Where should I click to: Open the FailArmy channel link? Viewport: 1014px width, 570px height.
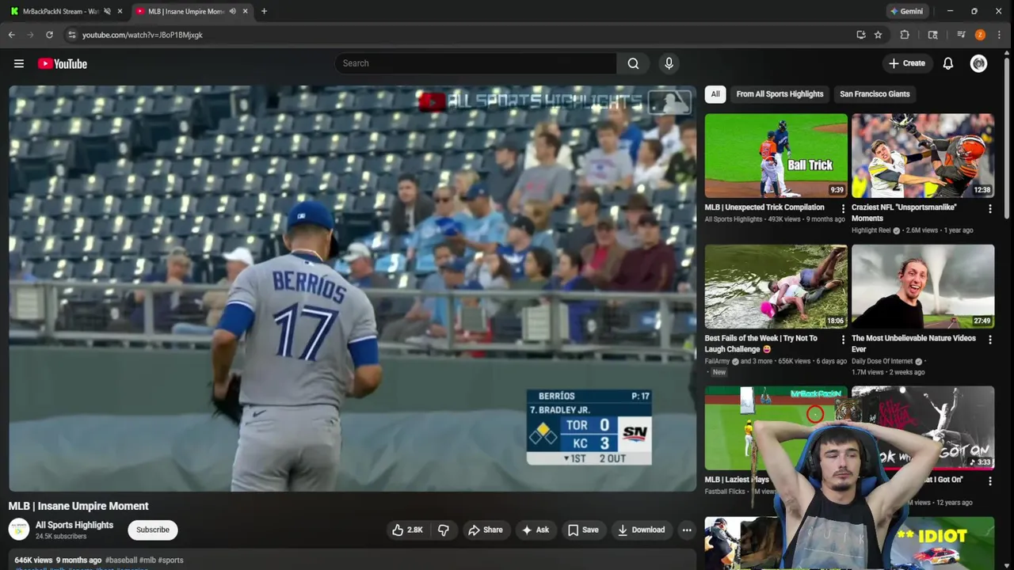pos(717,361)
